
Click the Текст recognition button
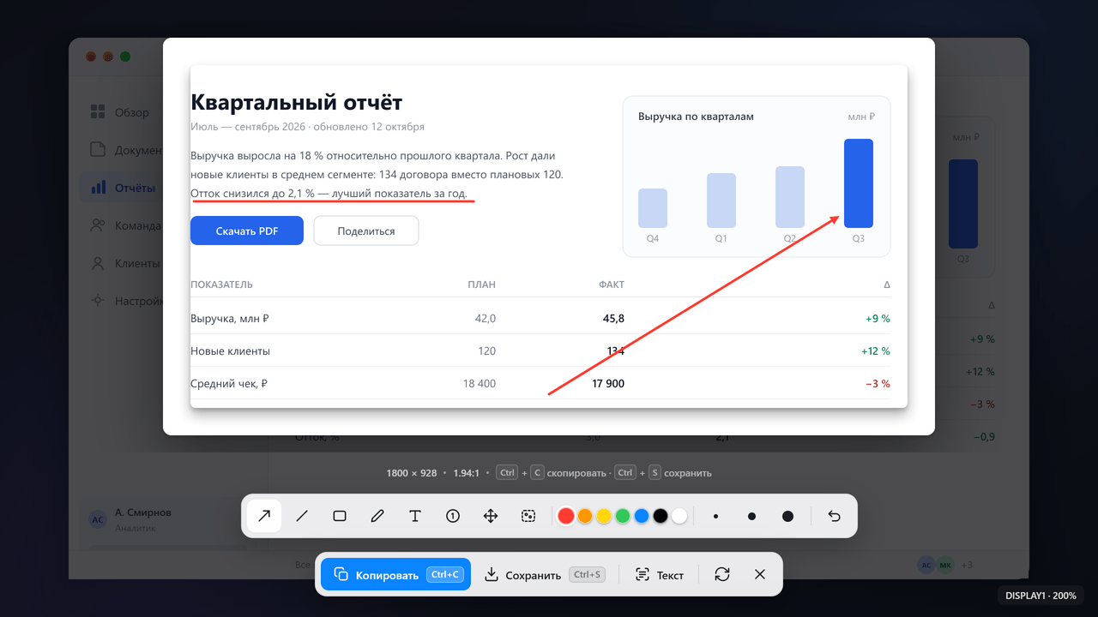click(660, 574)
